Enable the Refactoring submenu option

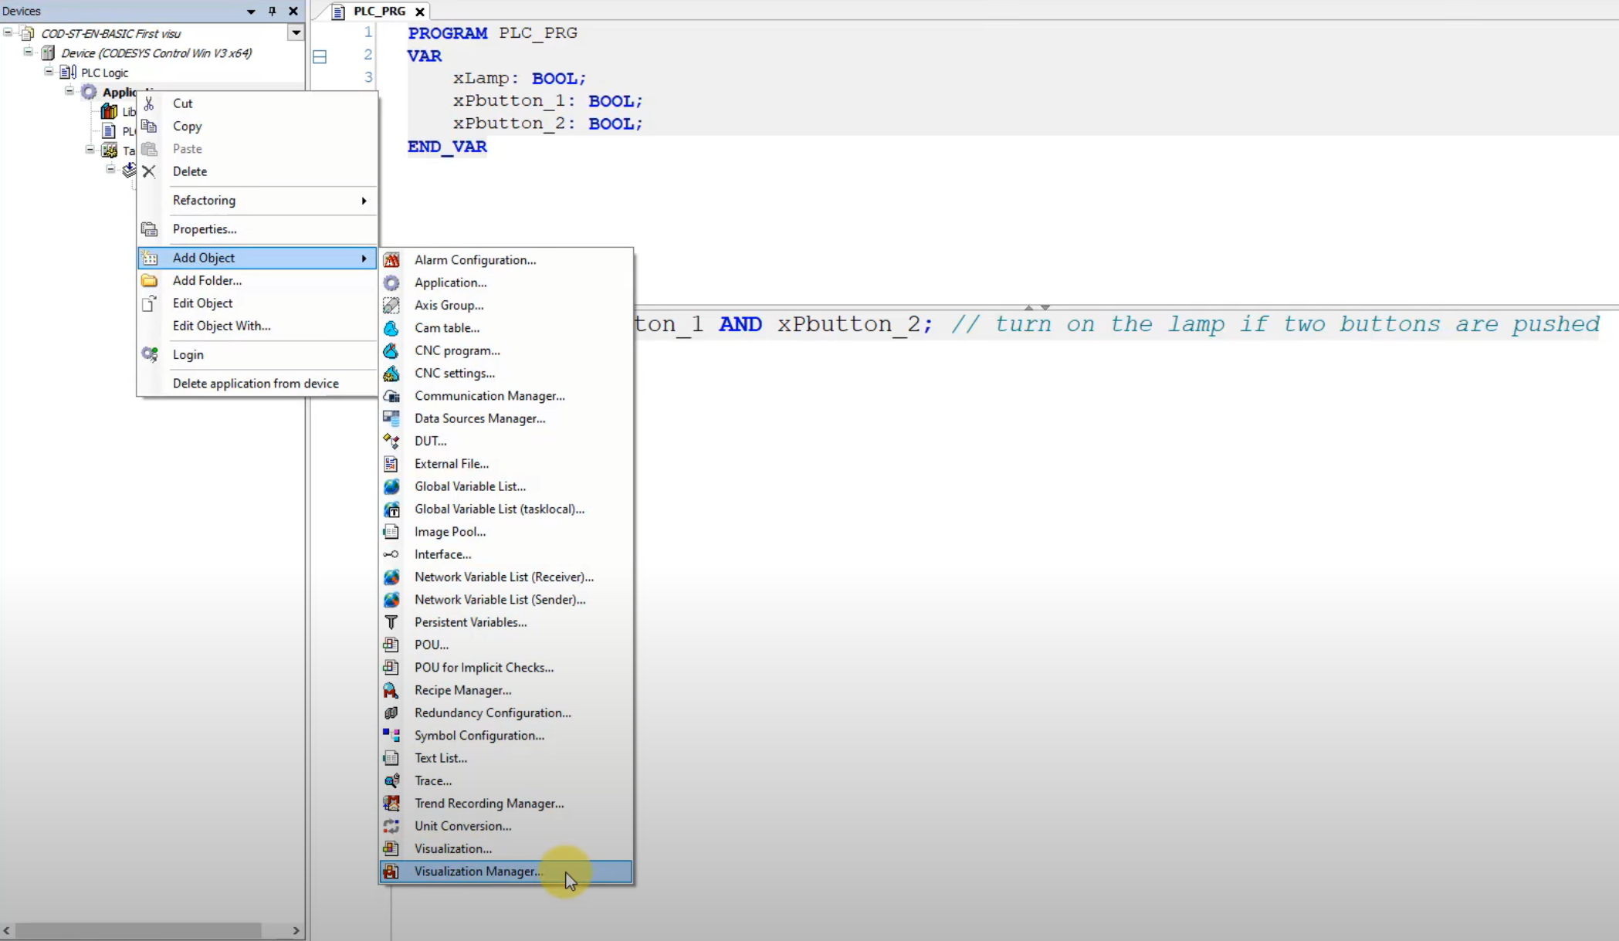tap(204, 199)
